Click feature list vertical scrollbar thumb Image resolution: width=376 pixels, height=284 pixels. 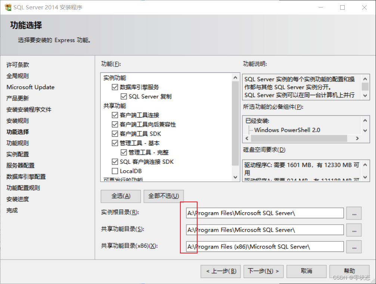click(x=235, y=124)
